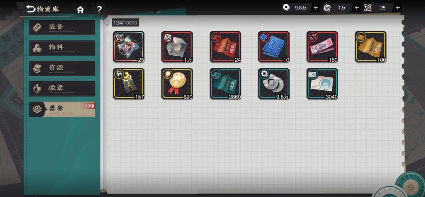Screen dimensions: 425x197
Task: Tap the crystal currency icon in the top bar
Action: 368,8
